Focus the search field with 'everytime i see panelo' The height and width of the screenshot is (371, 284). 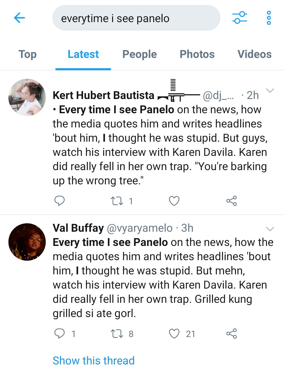tap(136, 18)
